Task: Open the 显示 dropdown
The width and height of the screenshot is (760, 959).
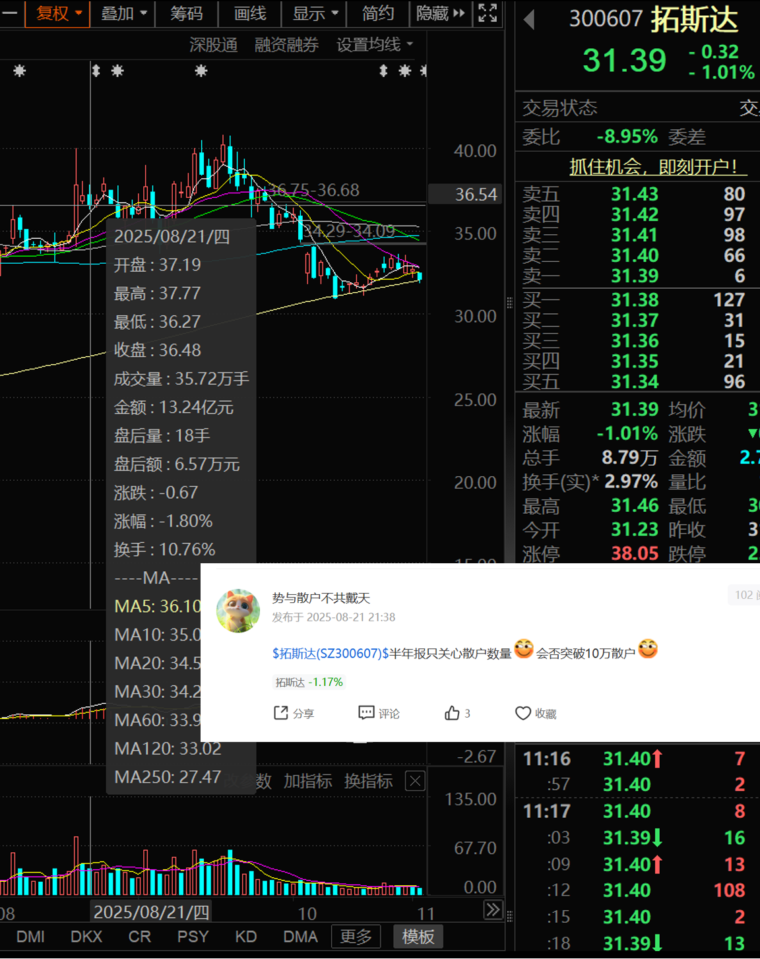Action: 315,13
